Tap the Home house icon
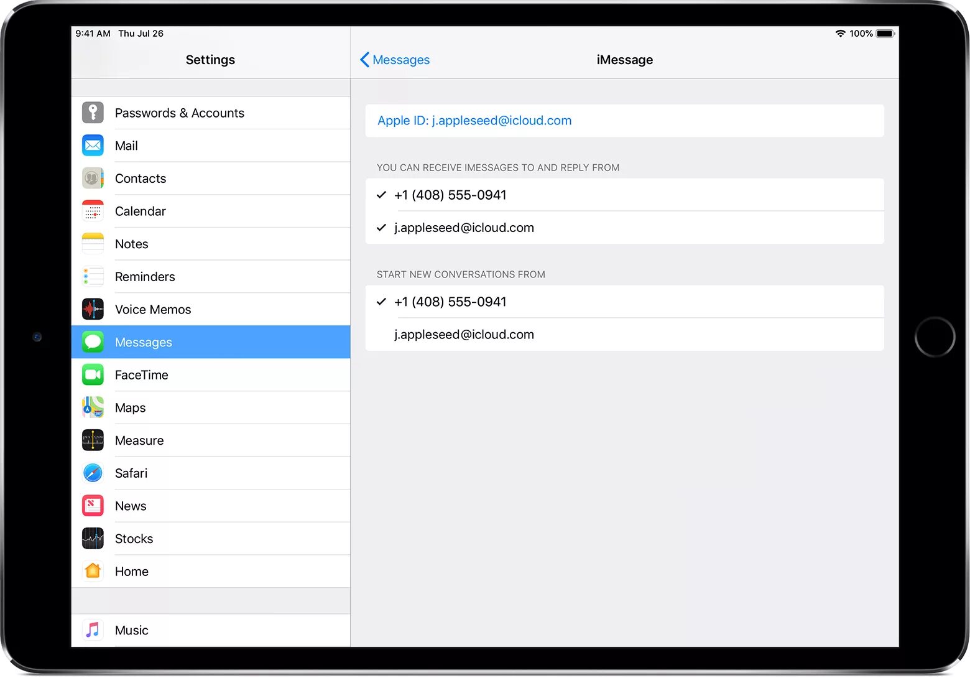The image size is (970, 678). click(x=93, y=571)
